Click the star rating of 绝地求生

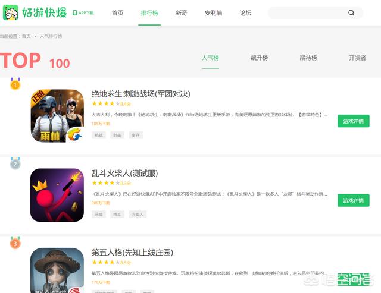coord(106,104)
